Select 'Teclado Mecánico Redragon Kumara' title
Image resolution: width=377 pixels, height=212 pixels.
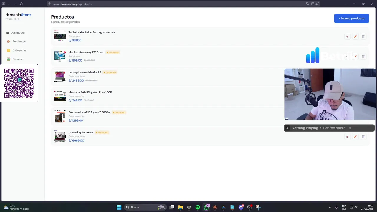coord(92,32)
